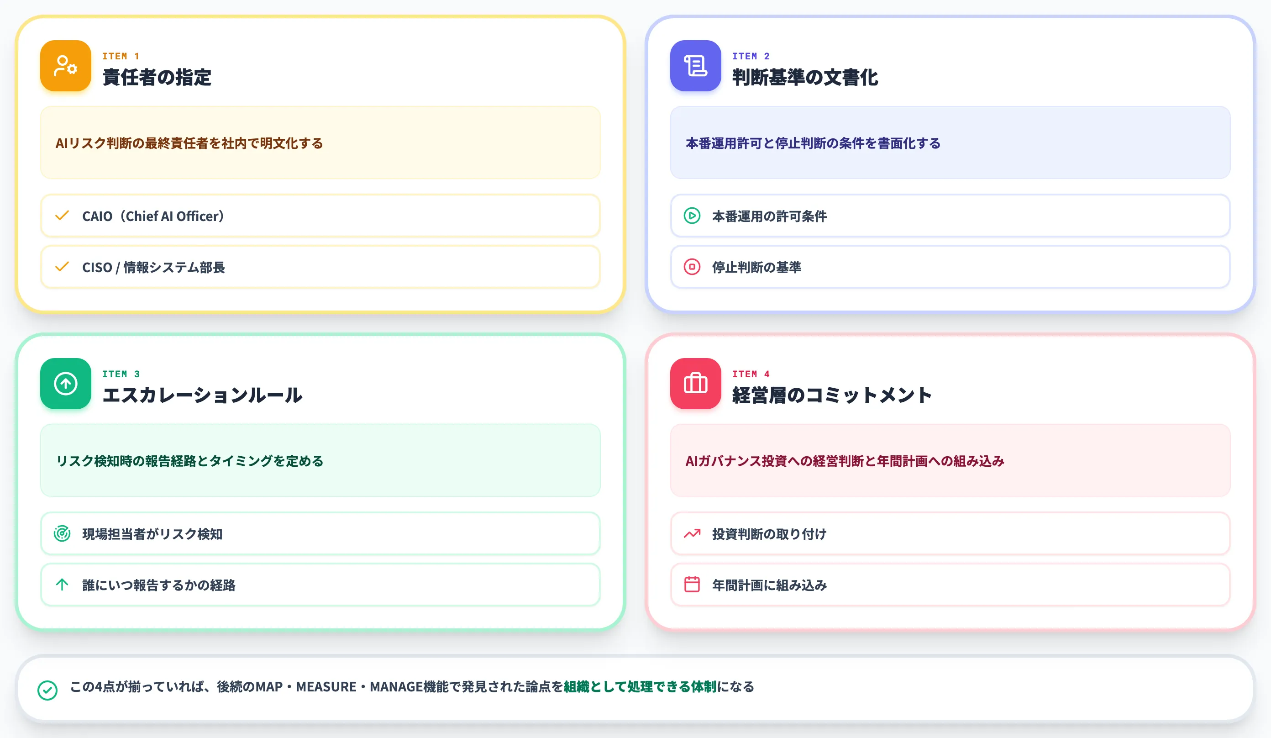Click the play circle icon beside 本番運用の許可条件

(x=692, y=216)
